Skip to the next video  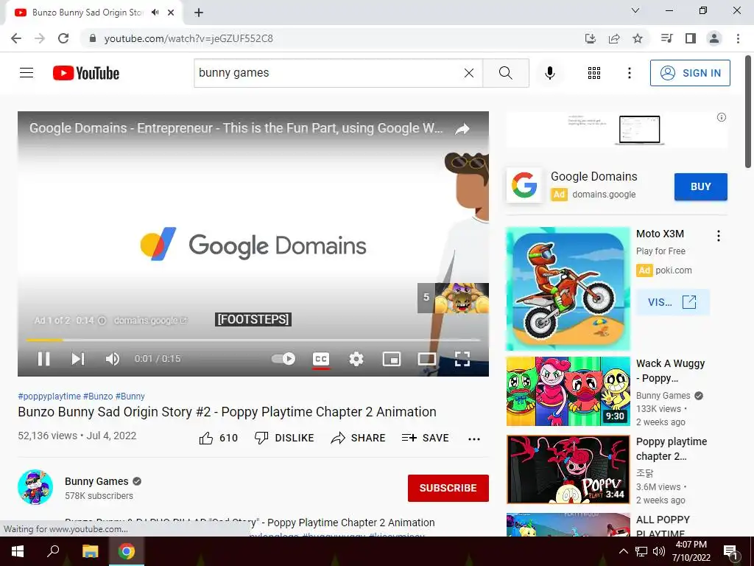[78, 359]
